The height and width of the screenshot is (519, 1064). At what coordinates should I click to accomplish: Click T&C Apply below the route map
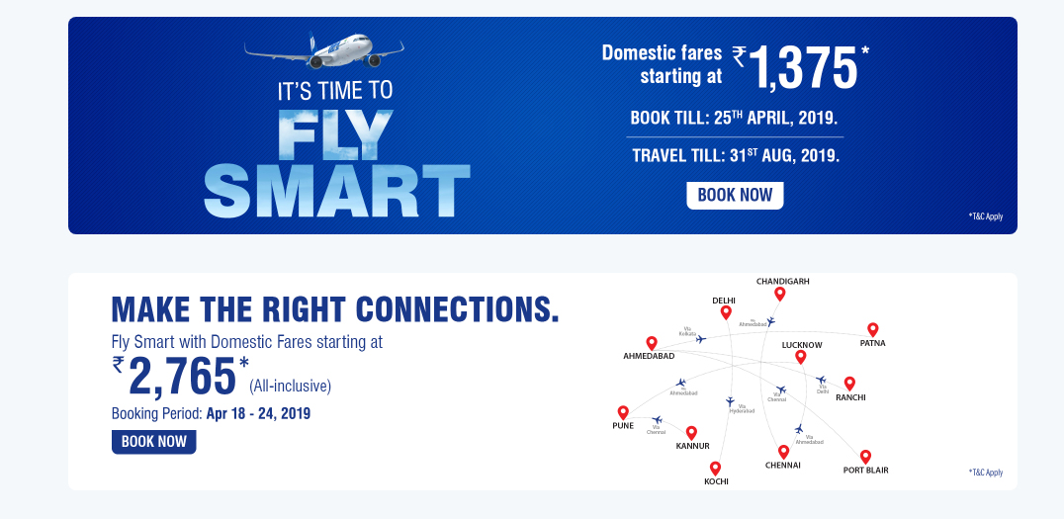pos(985,473)
